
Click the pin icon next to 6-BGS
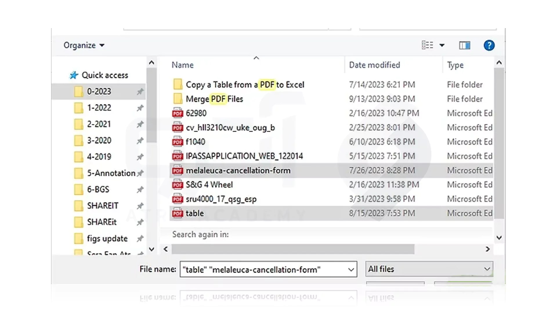(140, 190)
